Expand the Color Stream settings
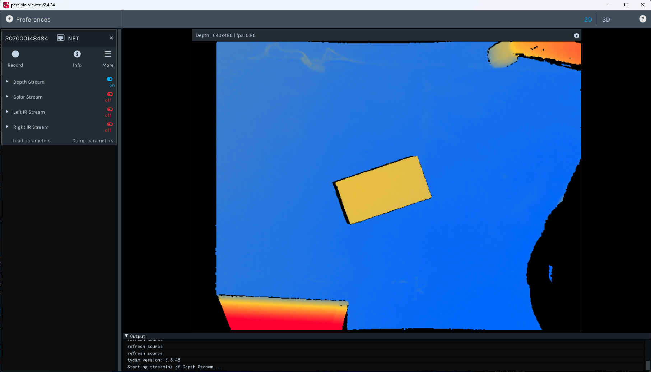The width and height of the screenshot is (651, 372). (7, 97)
